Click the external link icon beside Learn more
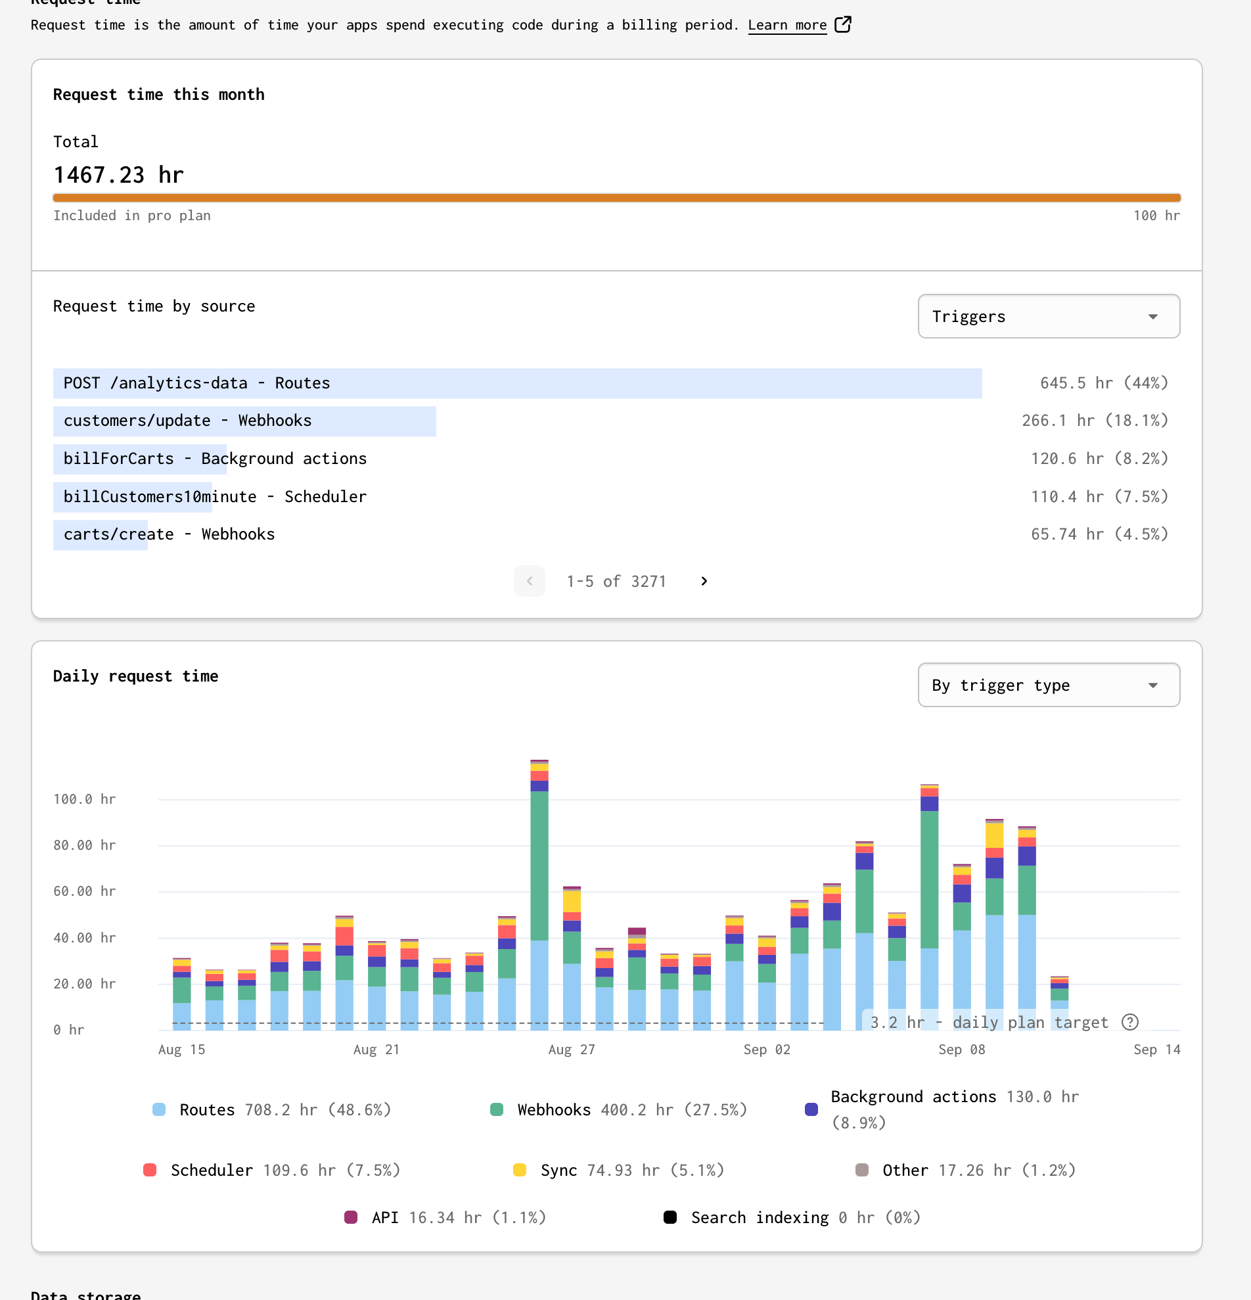1251x1300 pixels. point(842,24)
